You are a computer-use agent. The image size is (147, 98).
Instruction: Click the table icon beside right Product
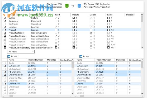(x=80, y=56)
